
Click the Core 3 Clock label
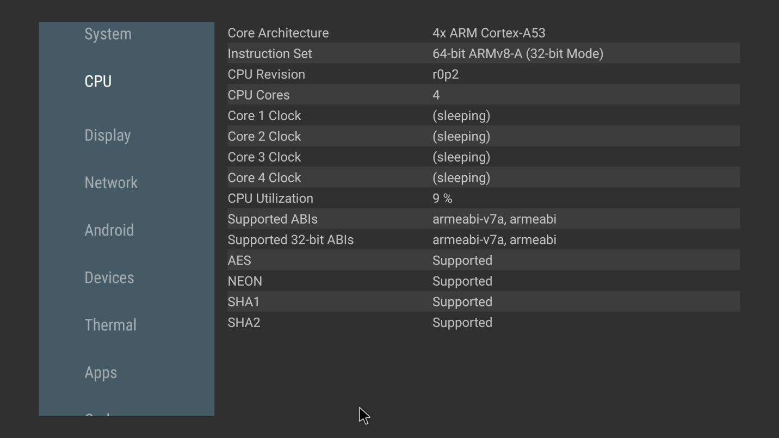264,157
